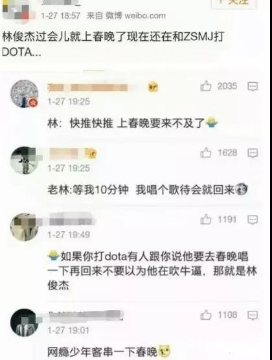This screenshot has height=360, width=272.
Task: Open the post author's avatar at top
Action: point(16,12)
